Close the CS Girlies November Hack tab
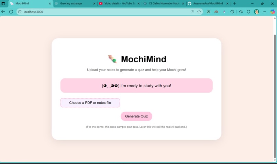Screen dimensions: 277x164 [183, 3]
